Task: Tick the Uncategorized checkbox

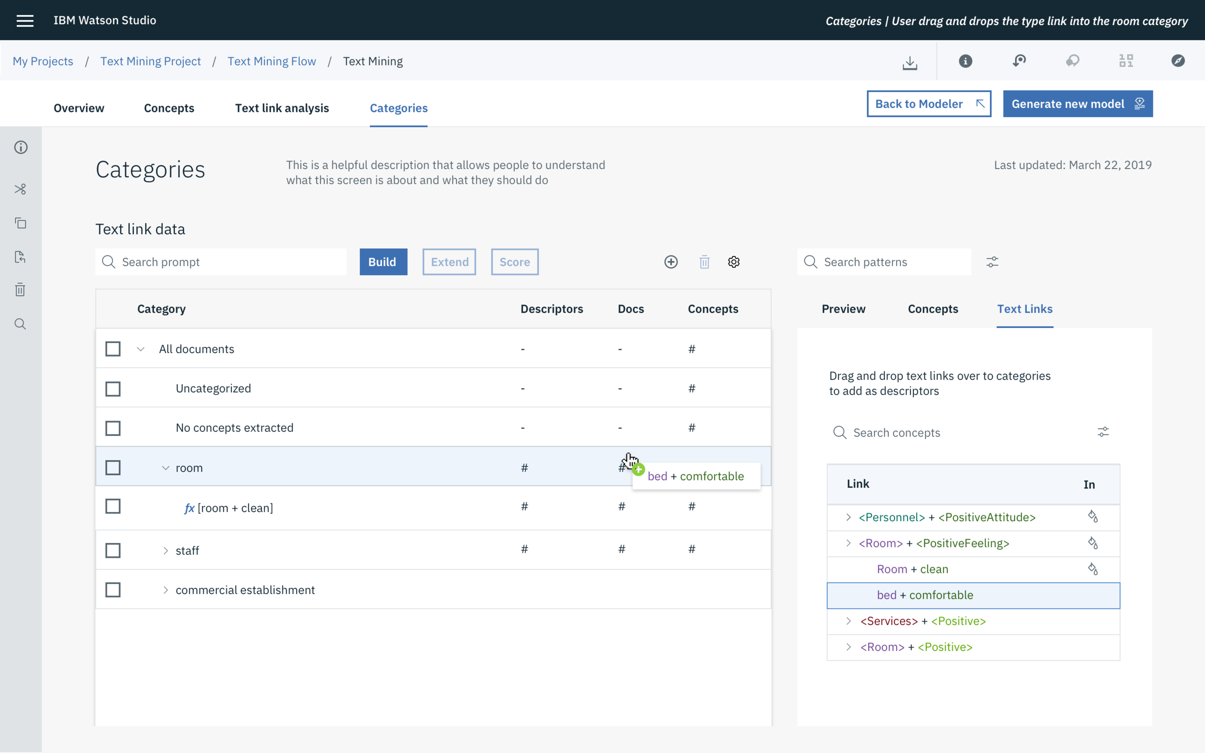Action: [113, 389]
